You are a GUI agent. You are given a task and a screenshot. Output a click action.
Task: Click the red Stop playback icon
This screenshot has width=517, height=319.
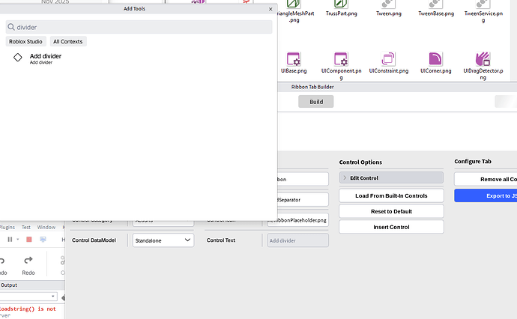point(29,240)
